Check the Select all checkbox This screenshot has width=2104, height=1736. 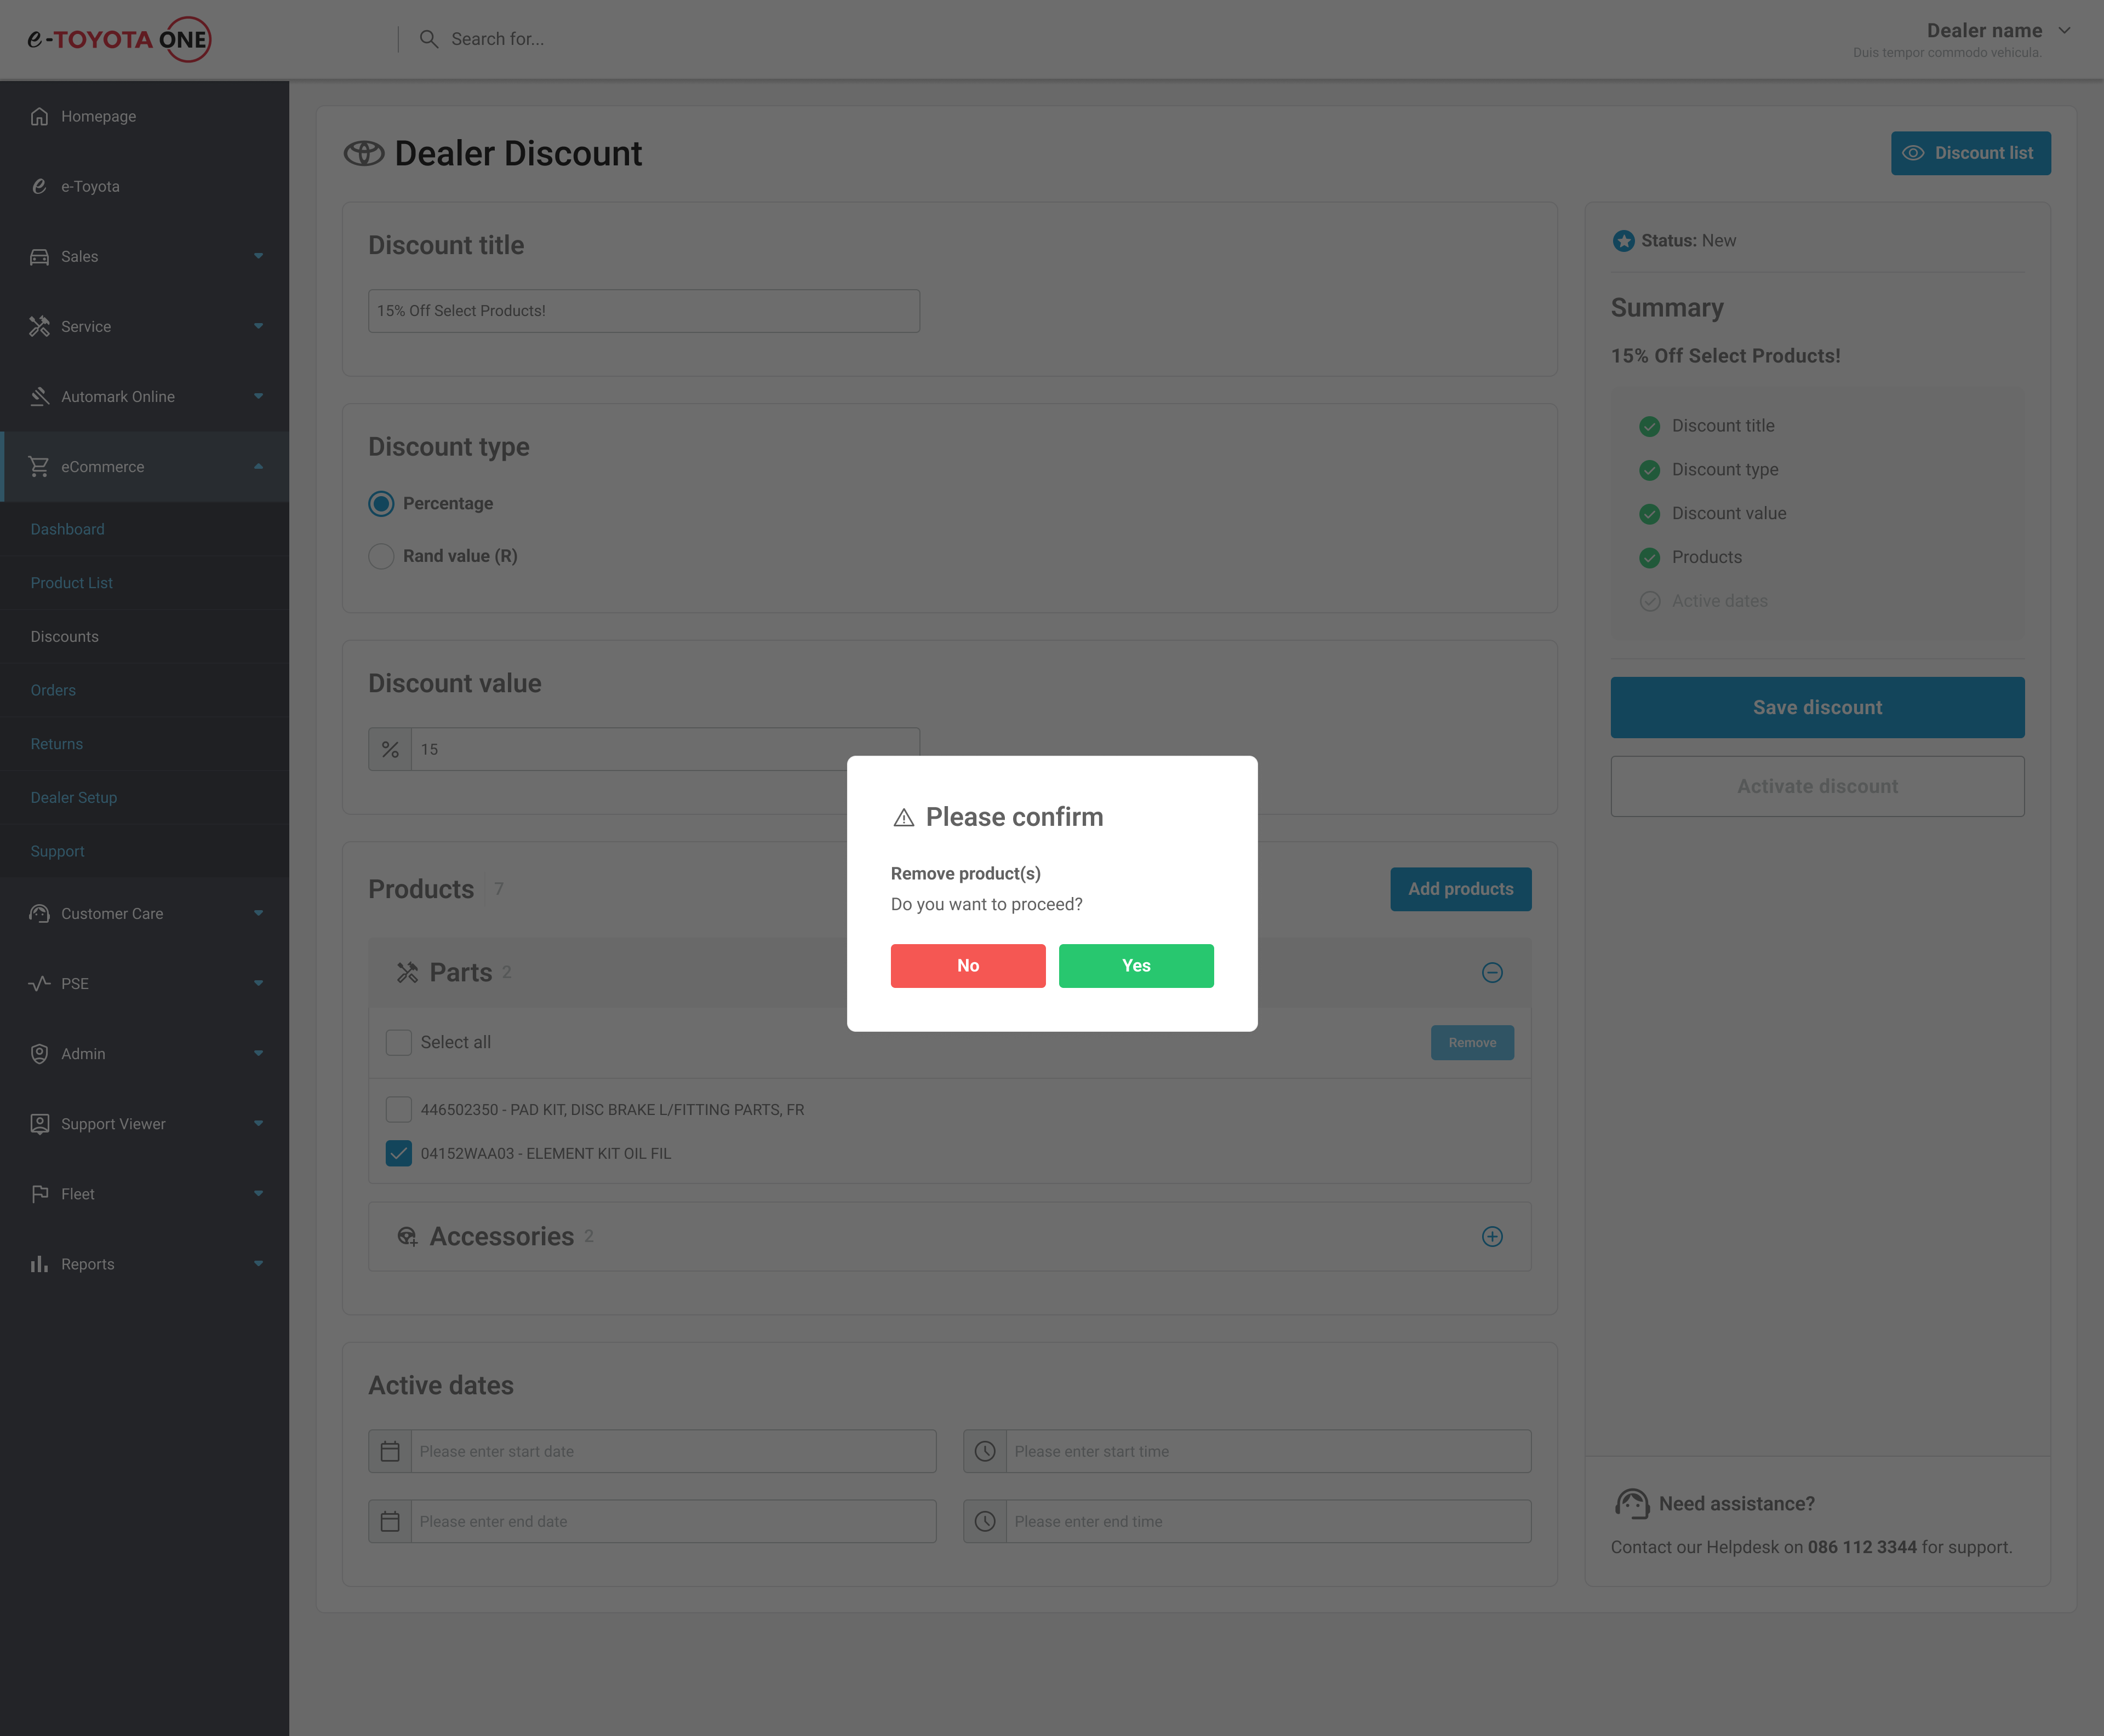click(x=398, y=1042)
